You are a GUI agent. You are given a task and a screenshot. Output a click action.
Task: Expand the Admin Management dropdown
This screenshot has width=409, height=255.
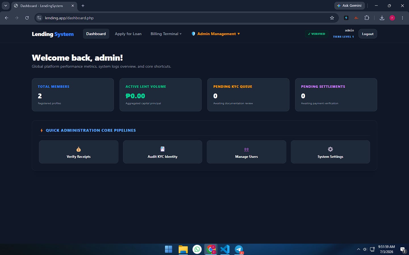pos(216,34)
